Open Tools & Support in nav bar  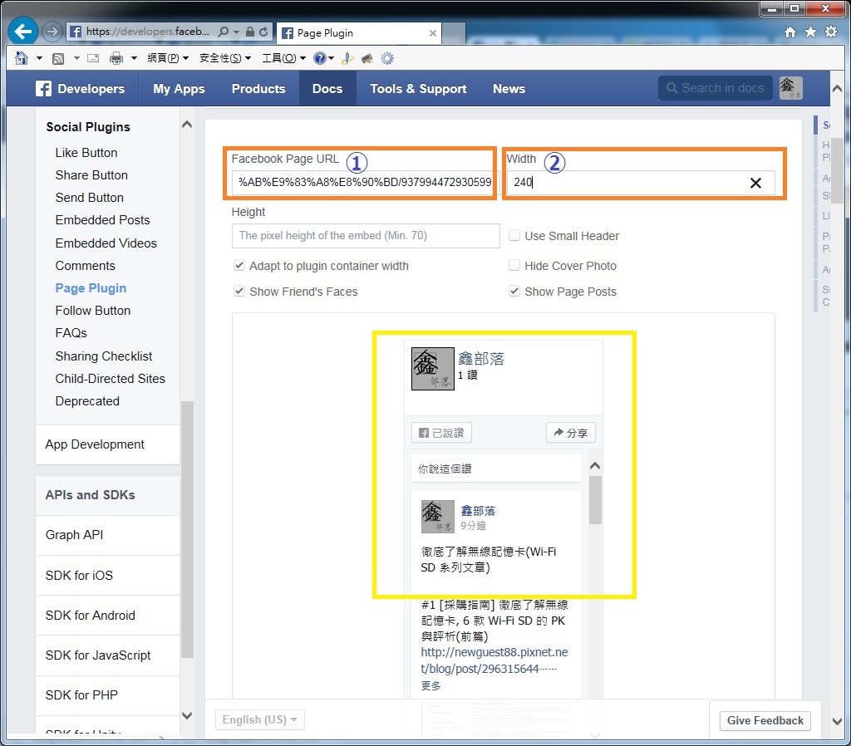418,88
